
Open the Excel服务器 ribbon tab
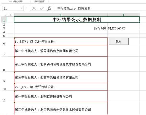pos(15,1)
